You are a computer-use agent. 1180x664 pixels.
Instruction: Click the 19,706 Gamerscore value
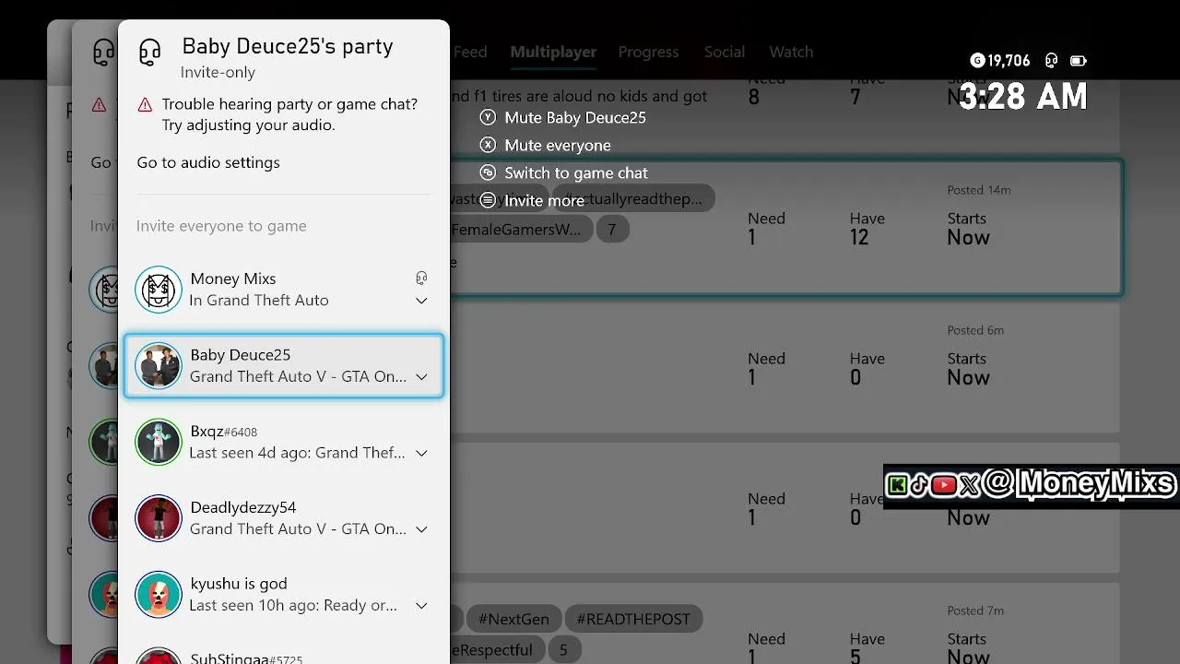(1009, 61)
